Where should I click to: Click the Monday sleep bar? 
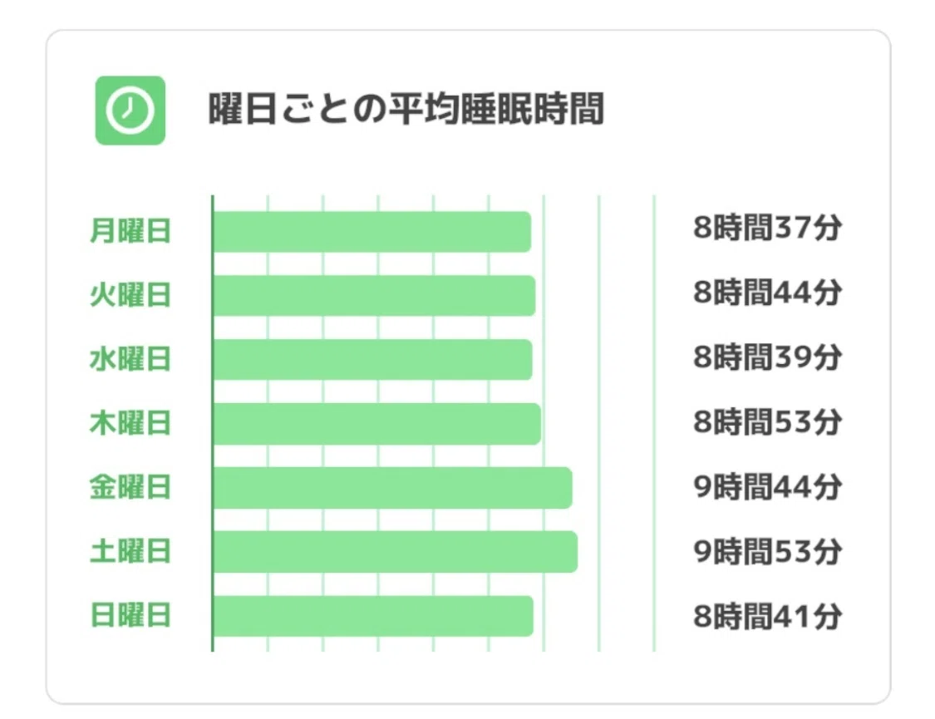(372, 231)
